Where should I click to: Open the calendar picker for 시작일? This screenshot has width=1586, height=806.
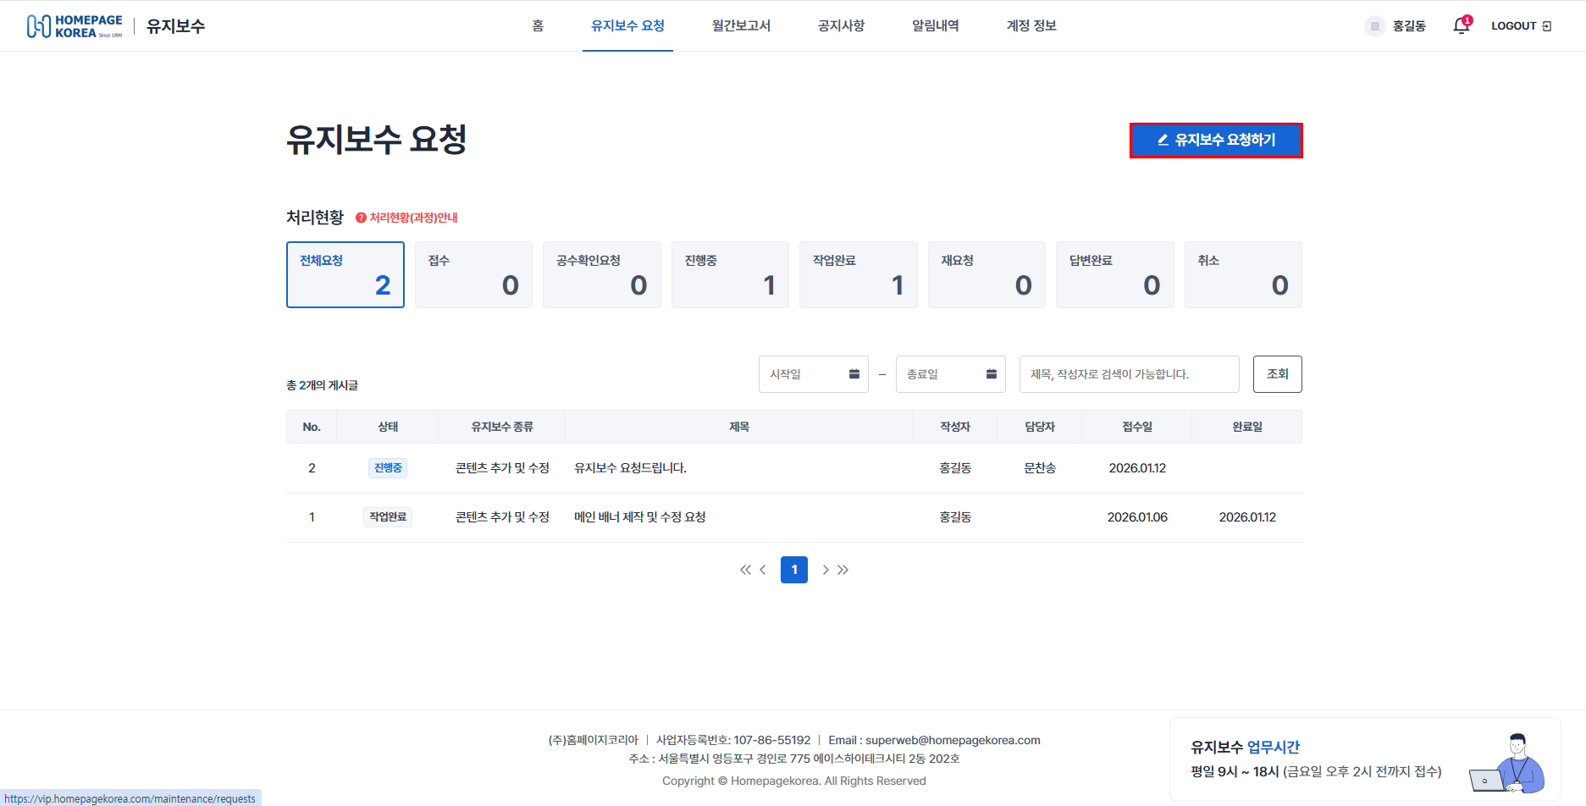pos(854,373)
